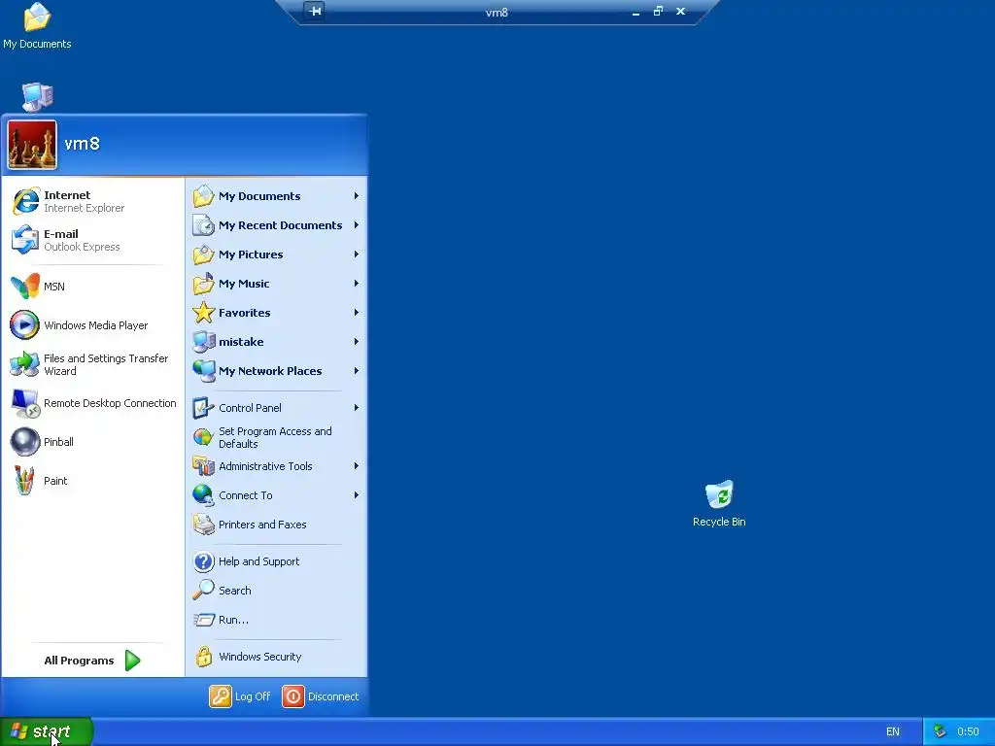Click the vm8 title on connection bar

(497, 12)
